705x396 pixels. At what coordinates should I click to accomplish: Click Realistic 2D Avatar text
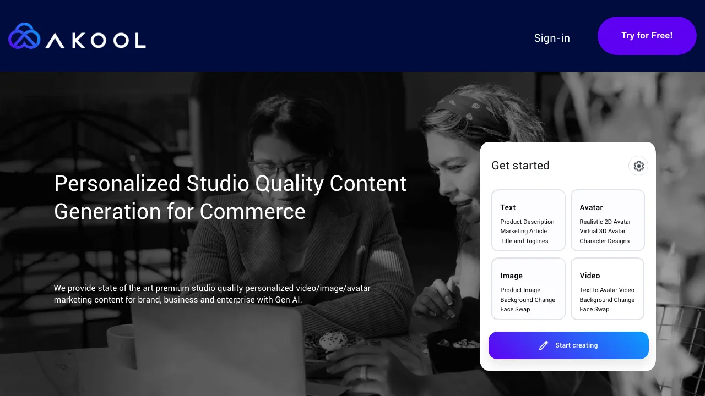tap(605, 222)
